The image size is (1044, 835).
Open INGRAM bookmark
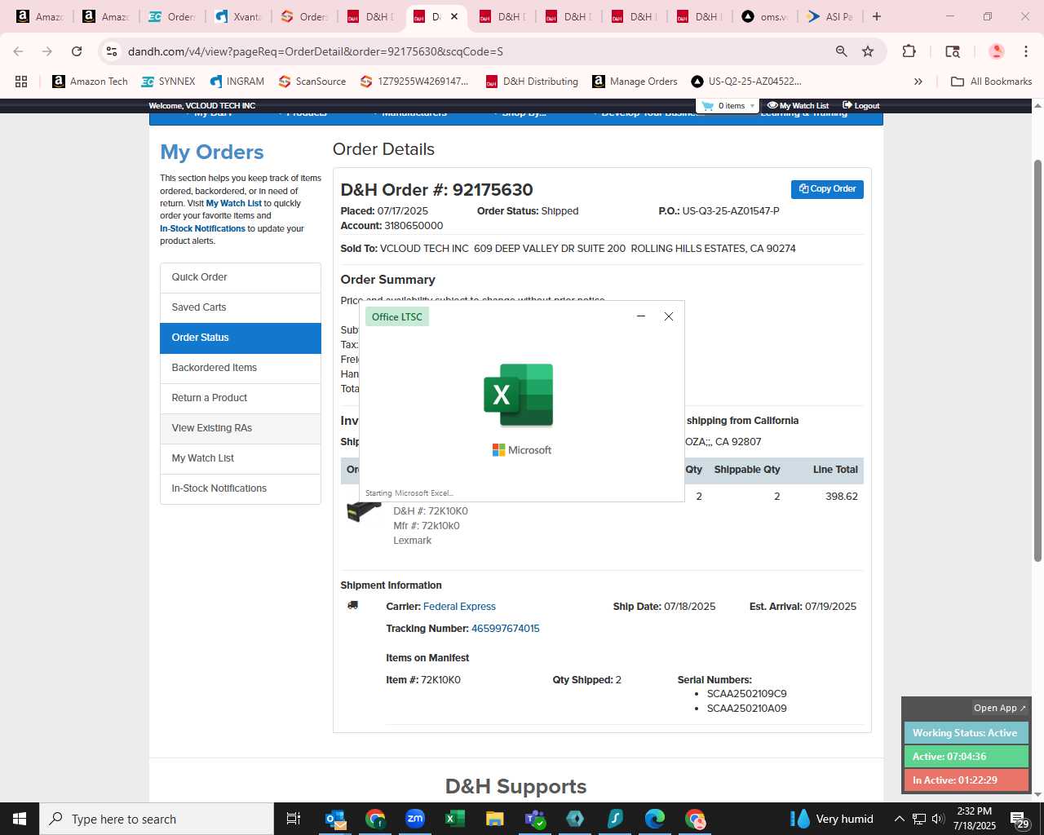(237, 82)
